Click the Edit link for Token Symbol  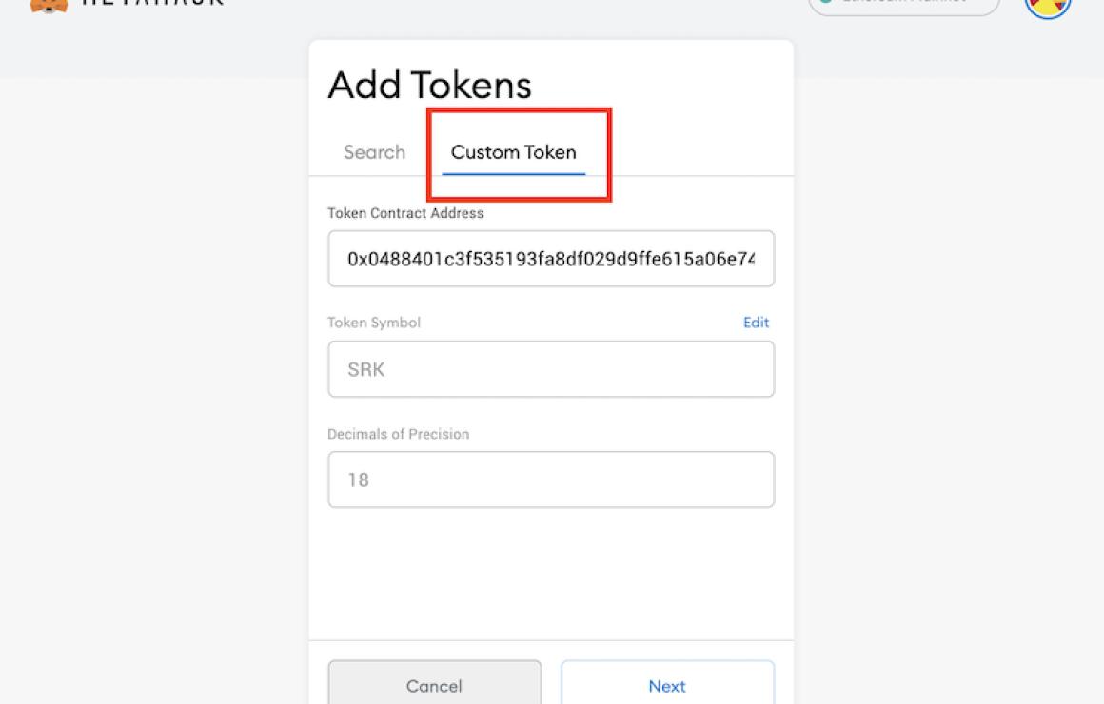[x=757, y=323]
